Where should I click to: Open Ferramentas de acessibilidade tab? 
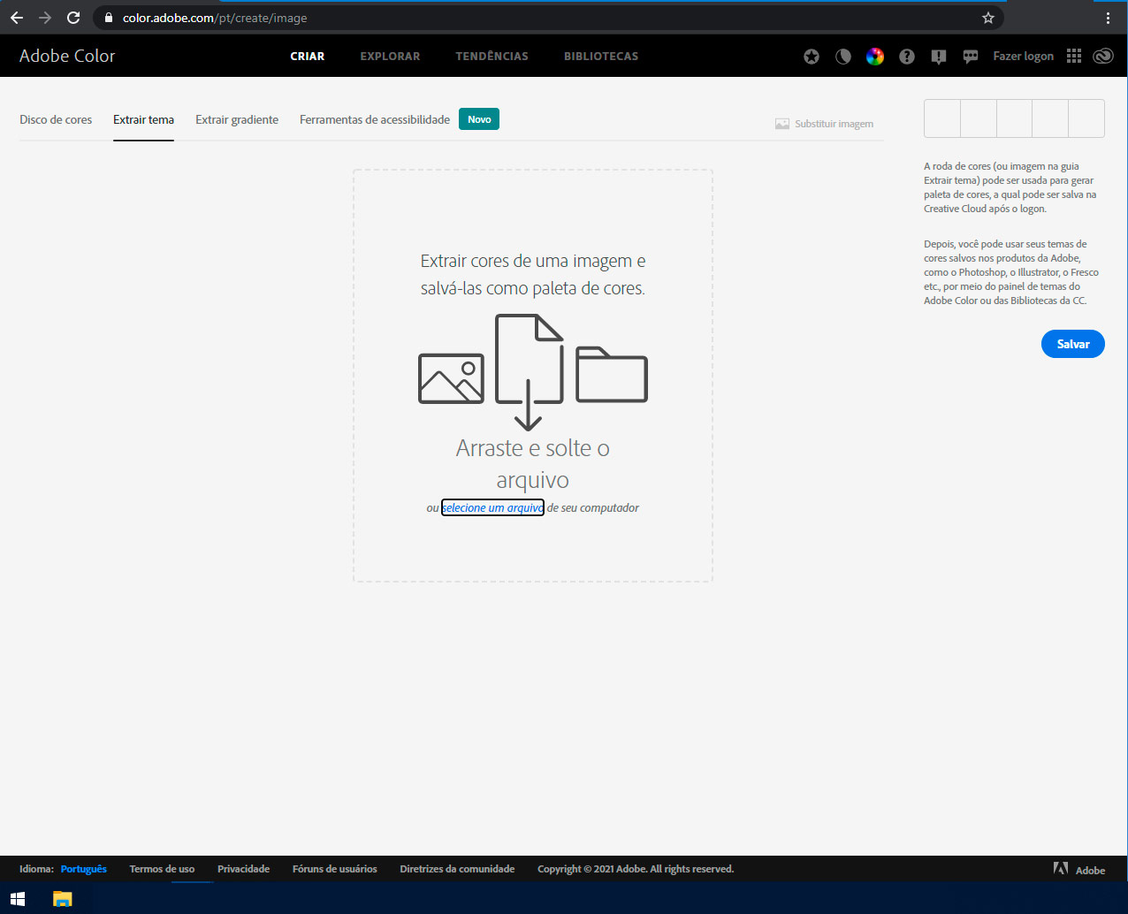click(x=375, y=119)
